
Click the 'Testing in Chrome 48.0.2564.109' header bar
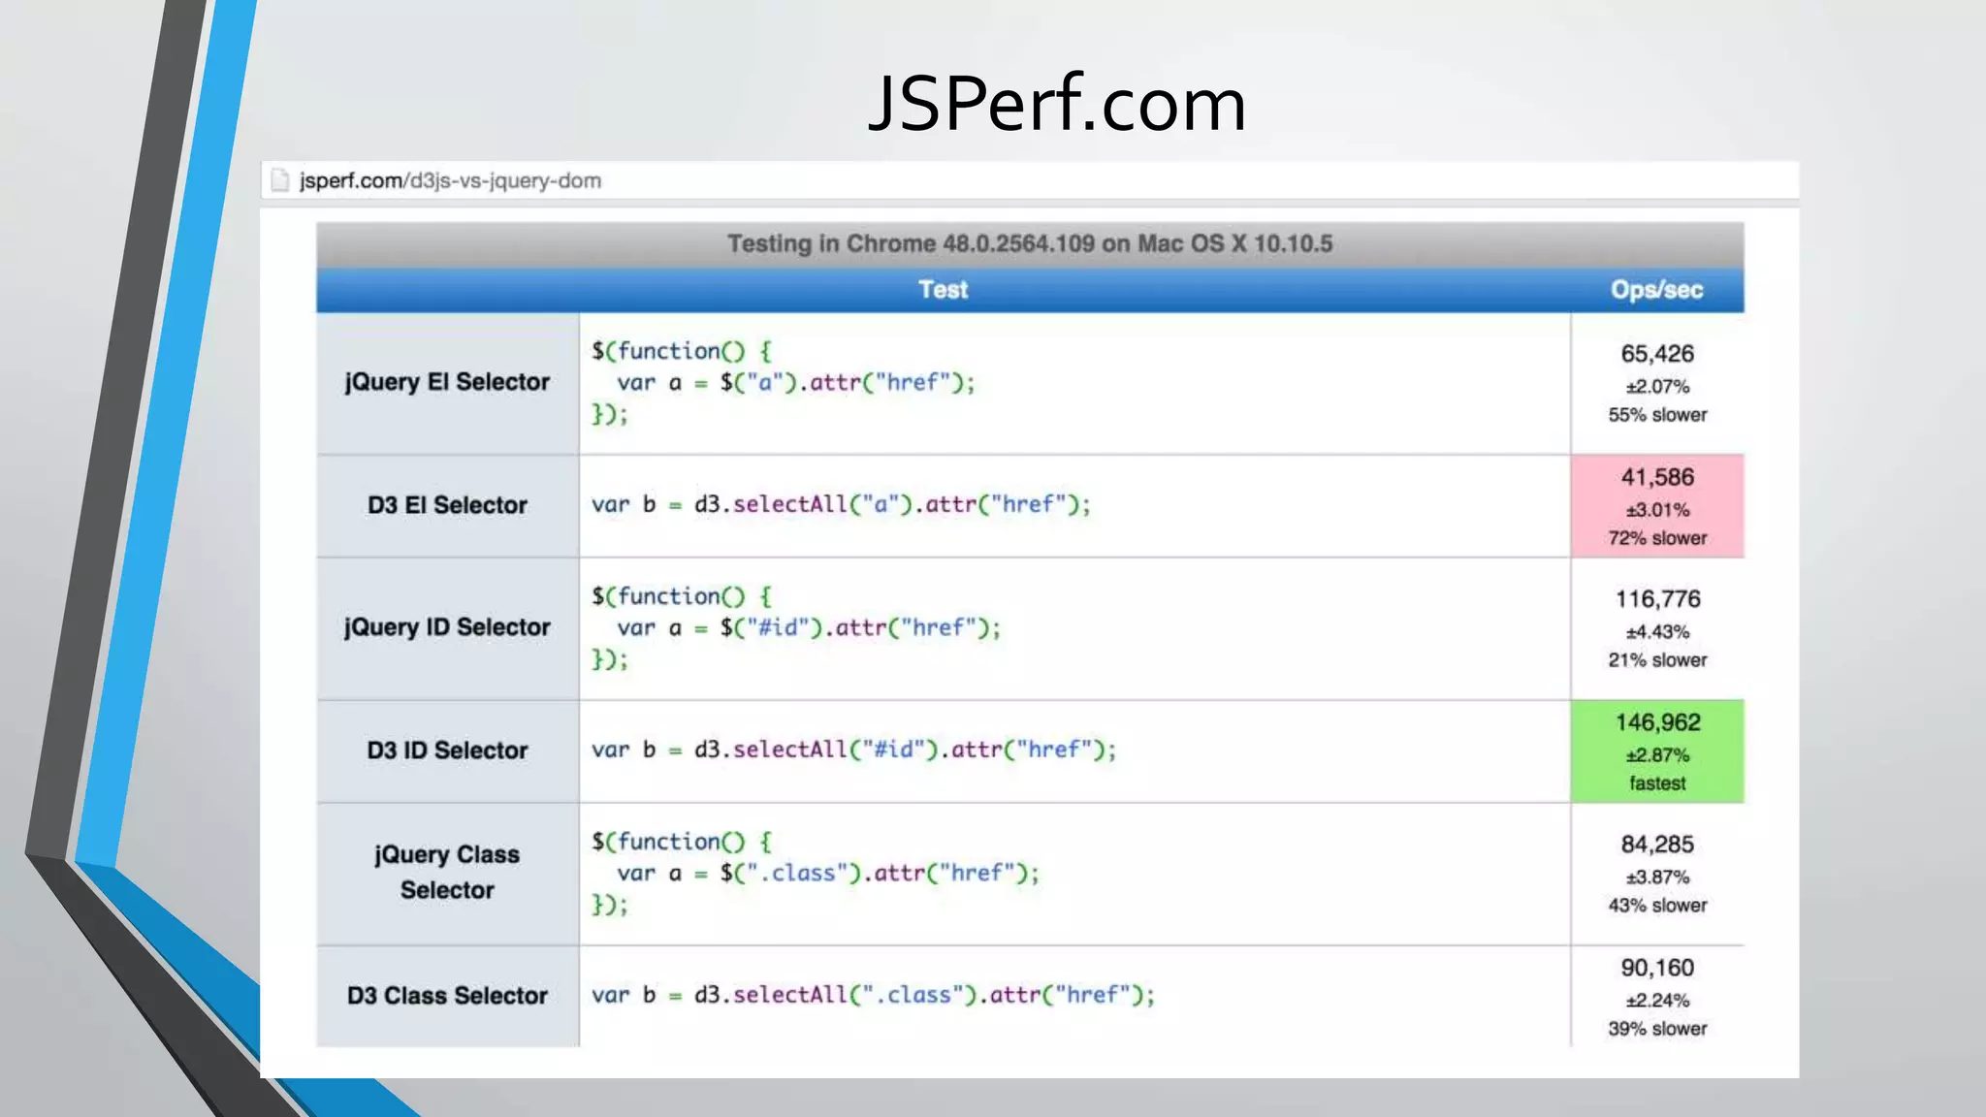pyautogui.click(x=1030, y=244)
